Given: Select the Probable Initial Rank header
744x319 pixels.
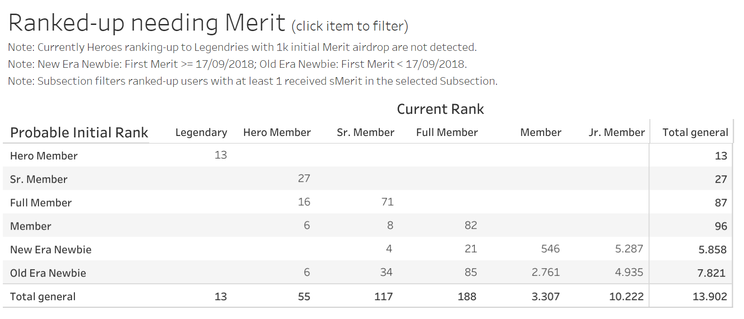Looking at the screenshot, I should tap(79, 133).
